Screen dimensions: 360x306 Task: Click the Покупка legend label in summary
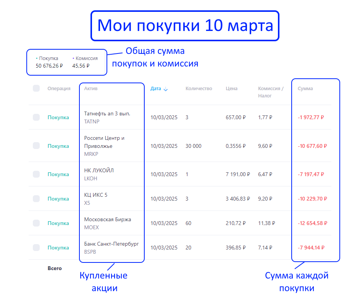point(48,58)
